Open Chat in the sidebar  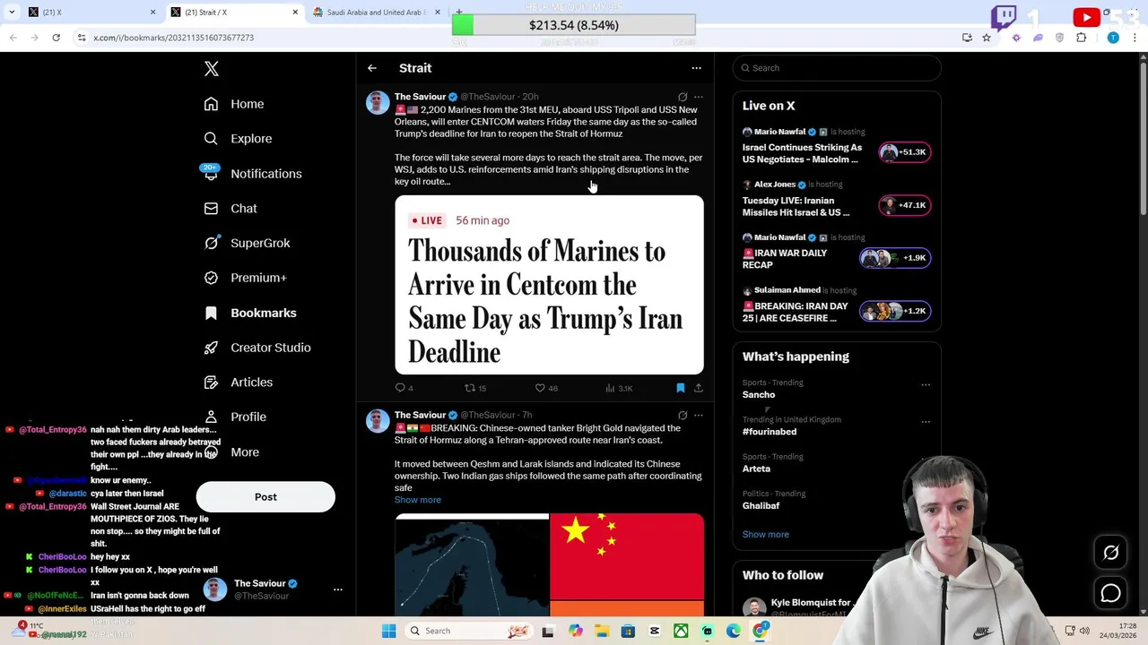click(230, 208)
